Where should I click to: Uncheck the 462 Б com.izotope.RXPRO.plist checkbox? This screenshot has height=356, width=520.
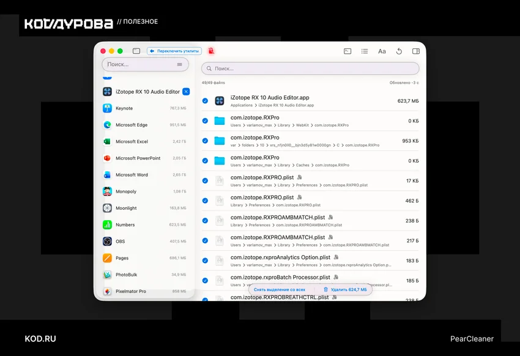click(x=205, y=201)
